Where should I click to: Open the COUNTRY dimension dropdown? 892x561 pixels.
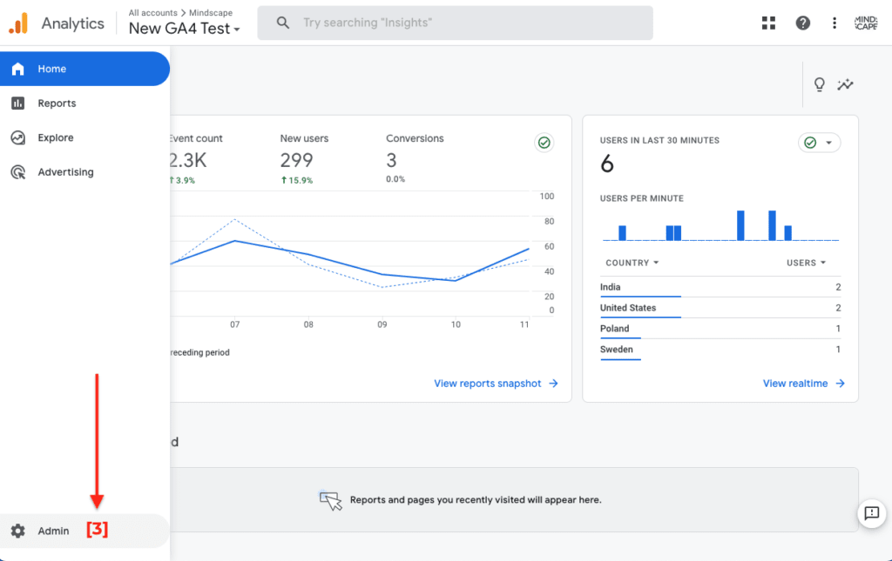(x=632, y=262)
